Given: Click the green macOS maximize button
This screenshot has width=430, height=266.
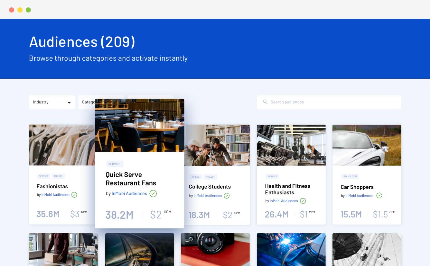Looking at the screenshot, I should point(28,10).
